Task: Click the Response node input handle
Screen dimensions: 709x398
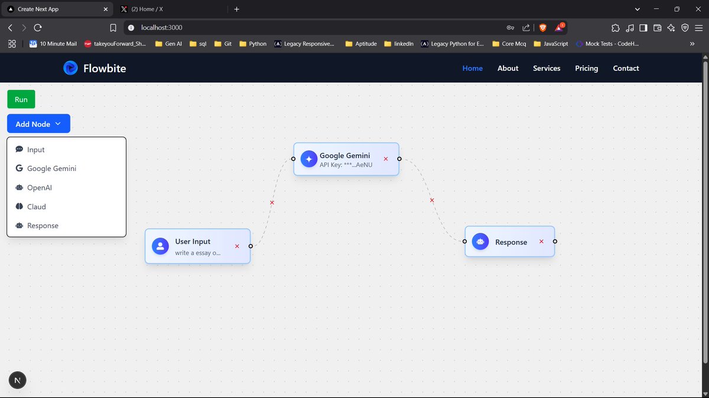Action: coord(464,241)
